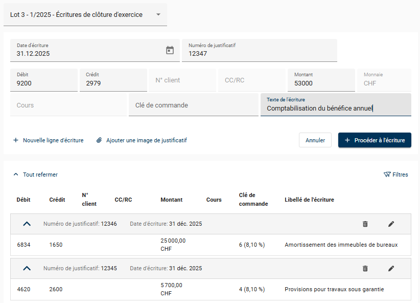This screenshot has width=420, height=303.
Task: Edit entry with justificatif number 12346
Action: coord(391,224)
